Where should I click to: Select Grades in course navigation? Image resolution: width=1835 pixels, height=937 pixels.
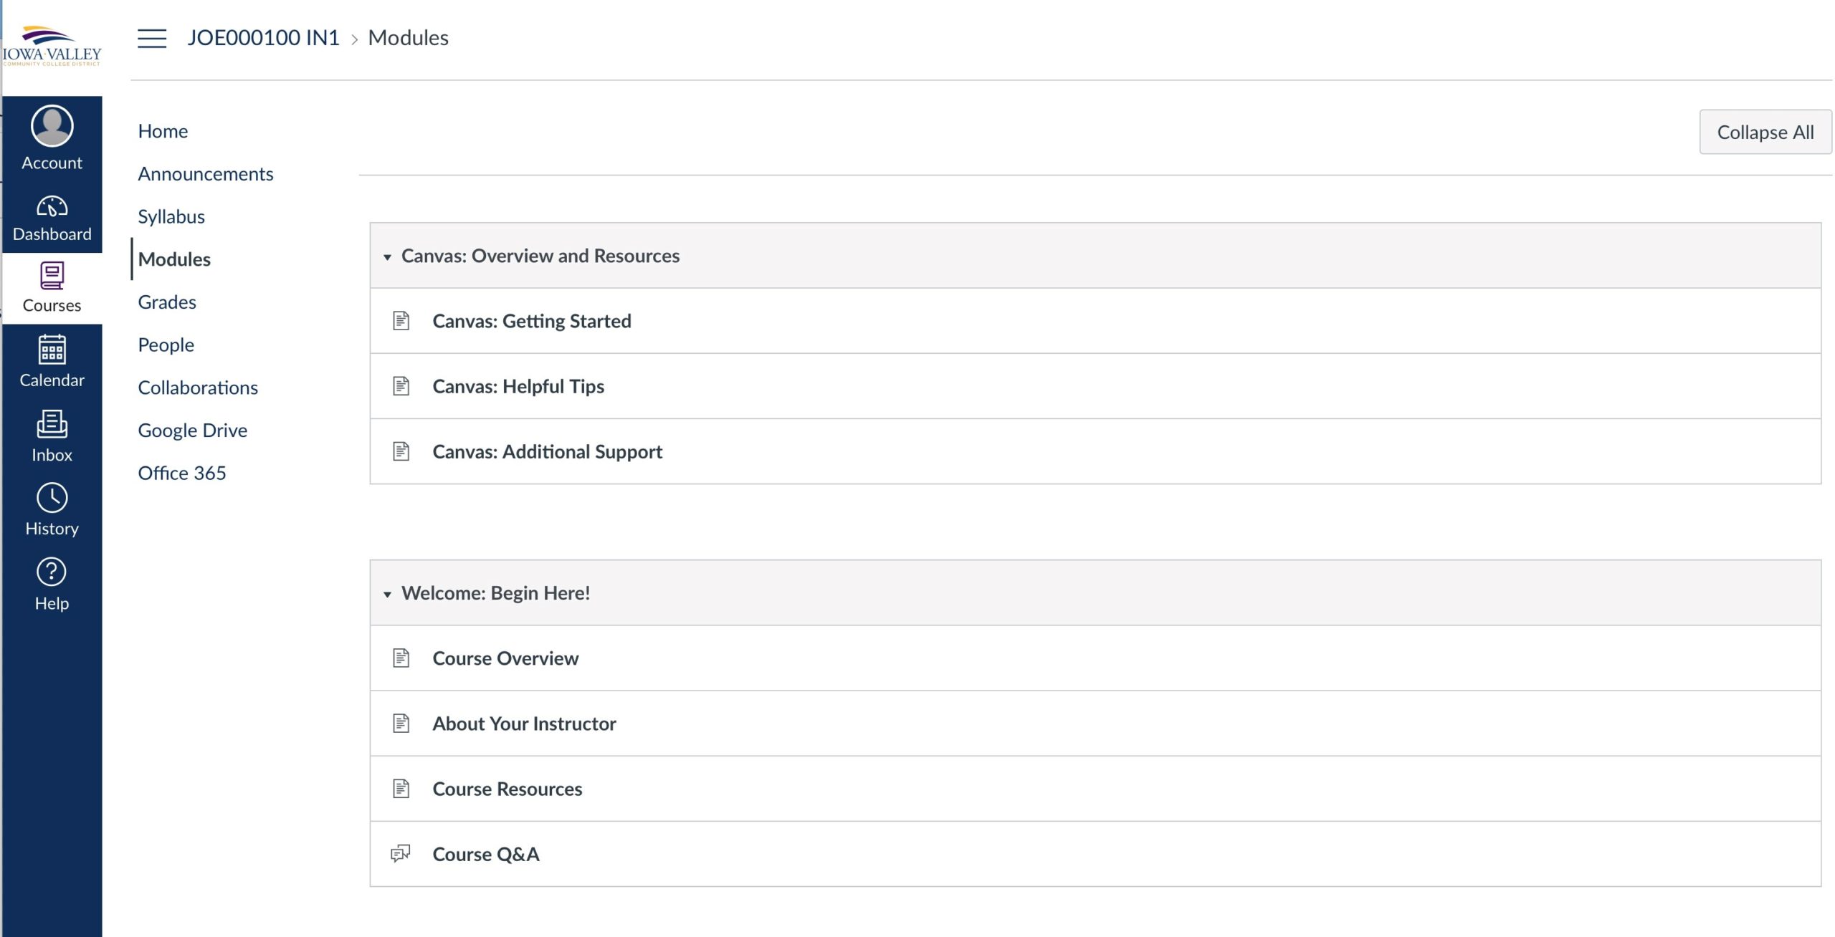click(x=167, y=302)
